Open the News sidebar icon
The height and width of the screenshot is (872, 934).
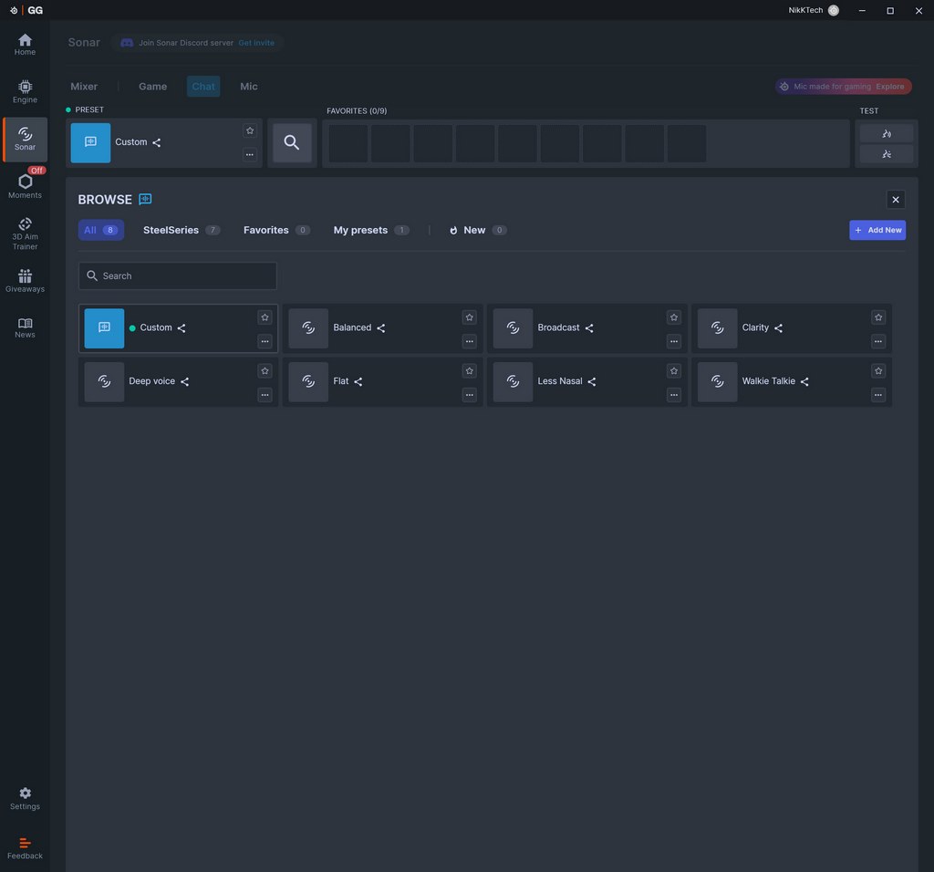pos(25,327)
